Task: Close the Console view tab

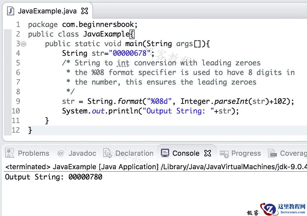Action: pos(207,153)
